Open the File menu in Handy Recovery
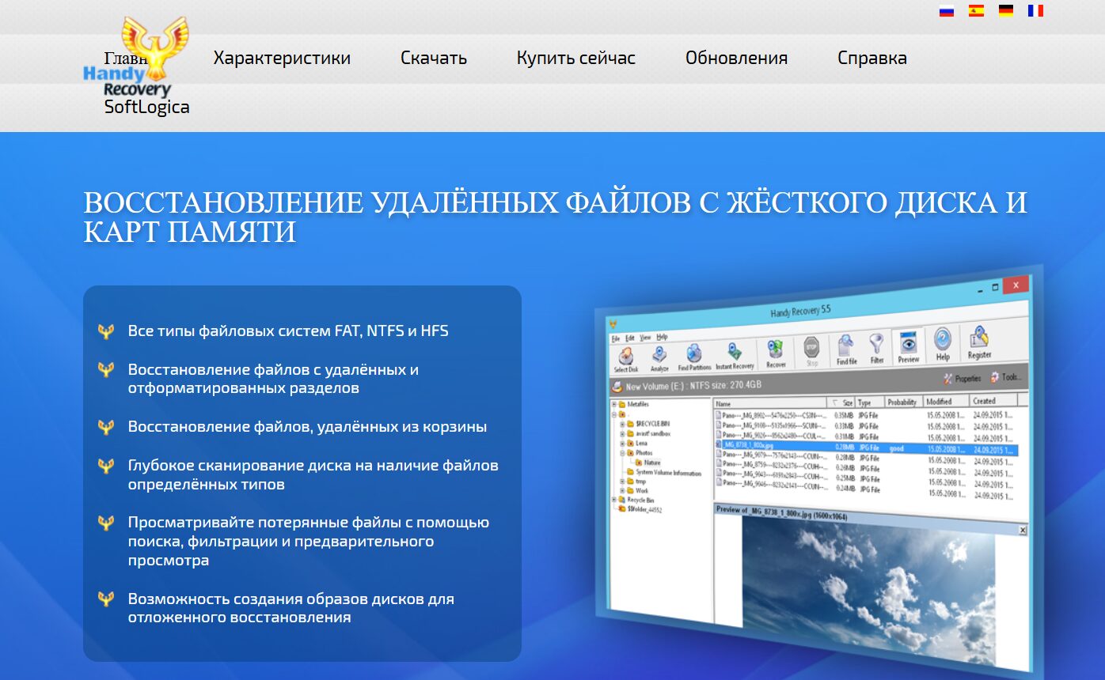 pos(615,338)
